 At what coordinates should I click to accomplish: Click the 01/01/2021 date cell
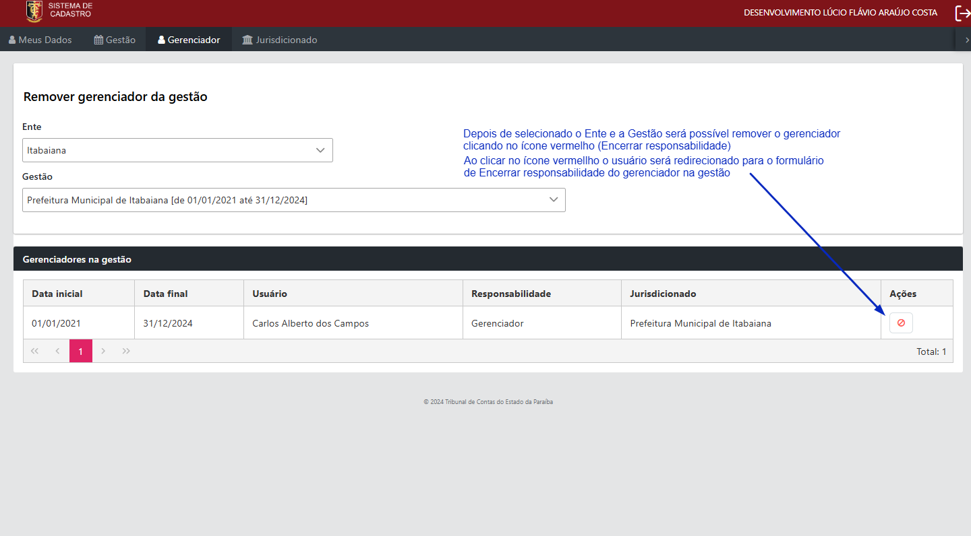pyautogui.click(x=79, y=323)
